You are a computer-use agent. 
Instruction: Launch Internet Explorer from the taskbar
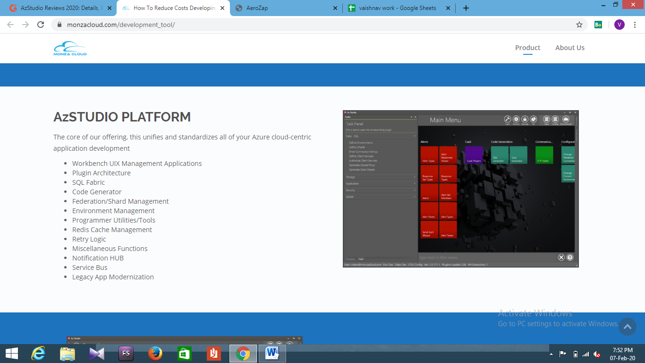[x=38, y=353]
